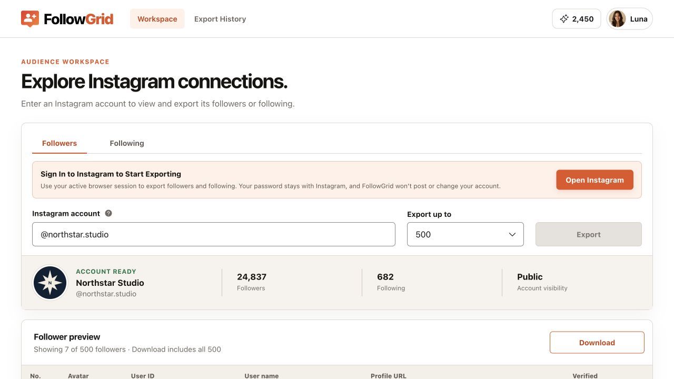Click the 682 Following stat

391,282
